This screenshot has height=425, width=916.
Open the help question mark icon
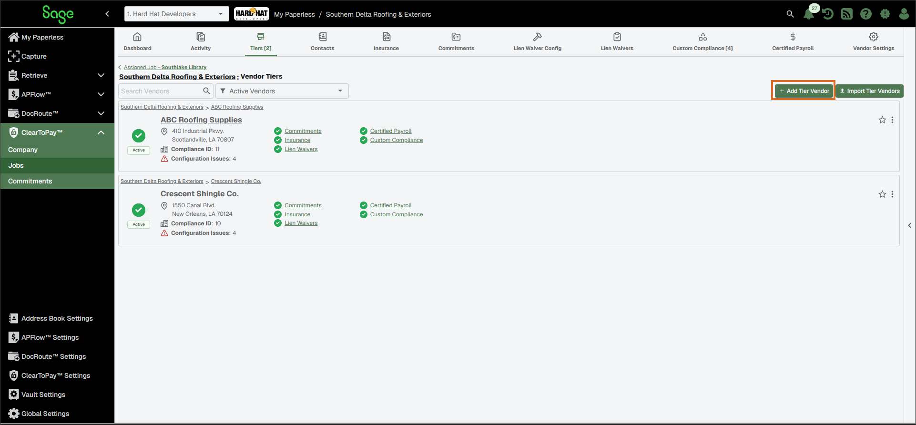coord(866,14)
